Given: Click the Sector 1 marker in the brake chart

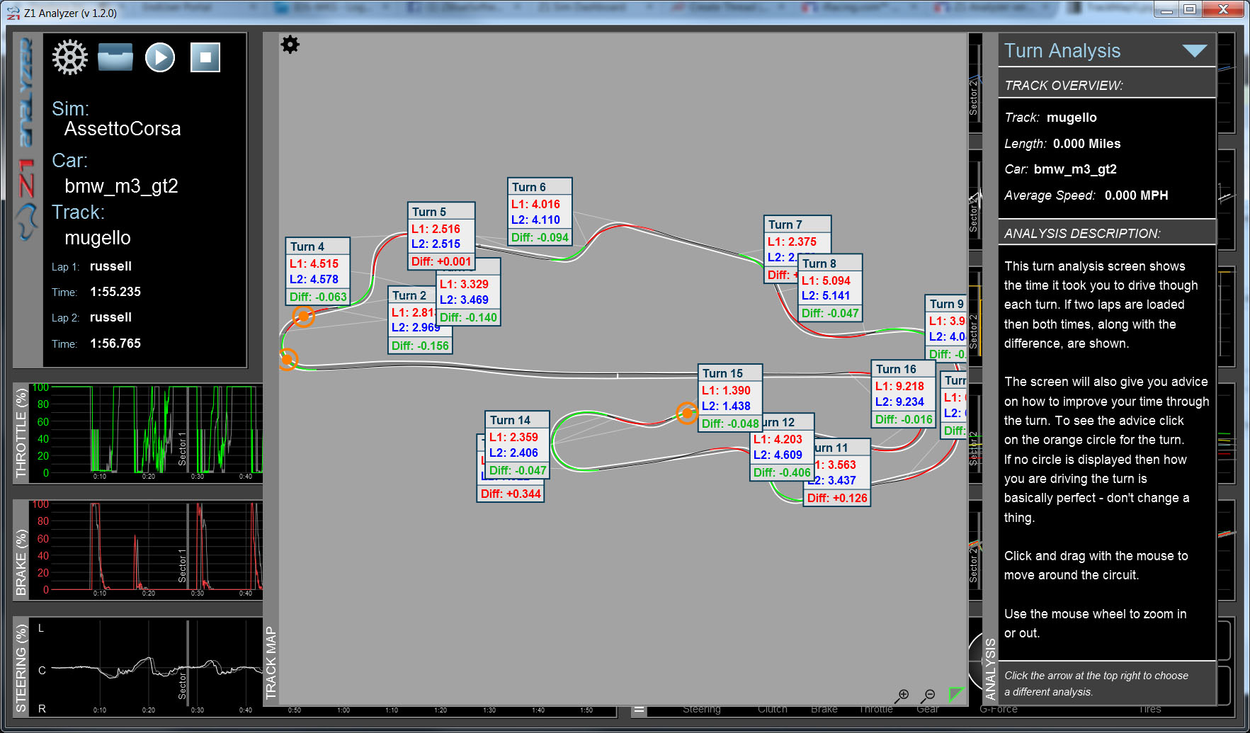Looking at the screenshot, I should click(x=183, y=565).
